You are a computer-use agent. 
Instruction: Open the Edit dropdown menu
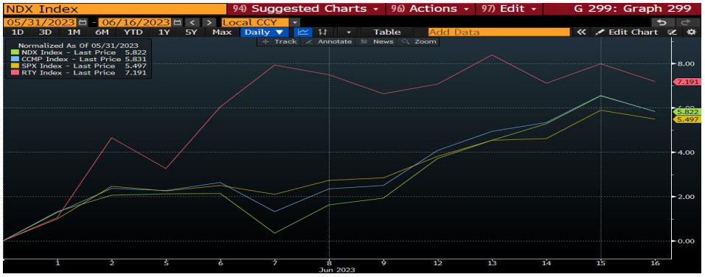point(509,9)
